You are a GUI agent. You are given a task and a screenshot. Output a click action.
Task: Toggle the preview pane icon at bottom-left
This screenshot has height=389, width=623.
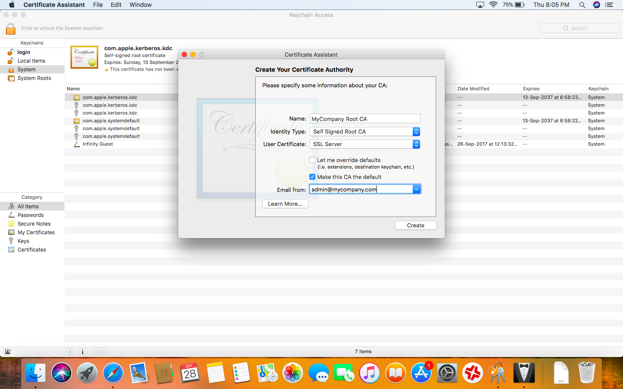pyautogui.click(x=7, y=352)
